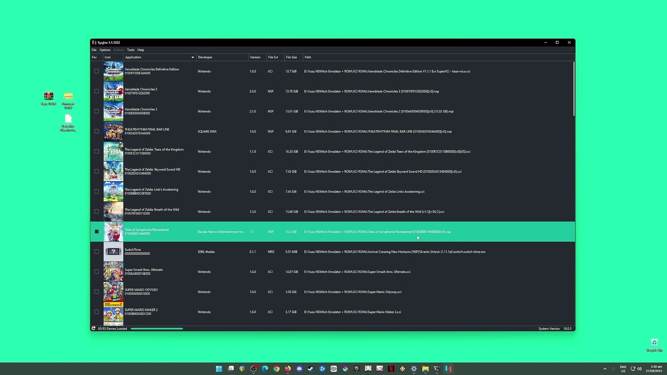667x375 pixels.
Task: Tick the Fav checkbox for THEATRHYTHM FINAL BAR LINE
Action: tap(96, 131)
